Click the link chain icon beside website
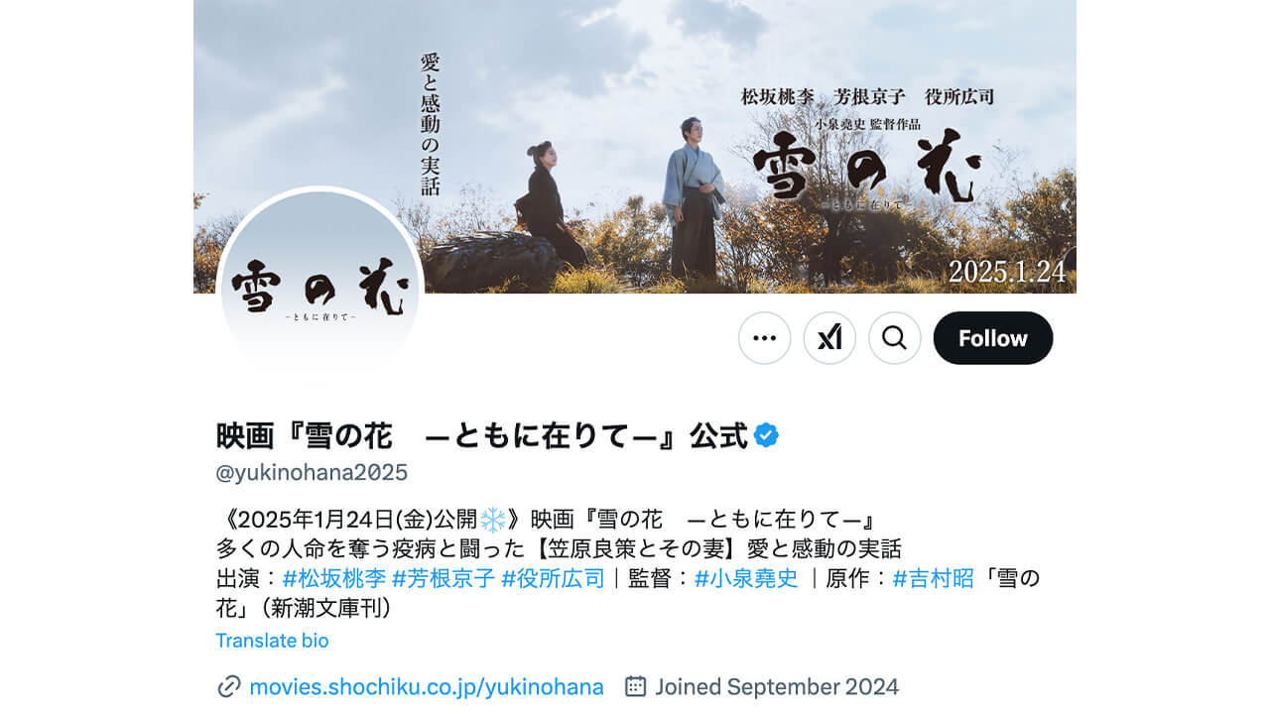 (x=229, y=686)
